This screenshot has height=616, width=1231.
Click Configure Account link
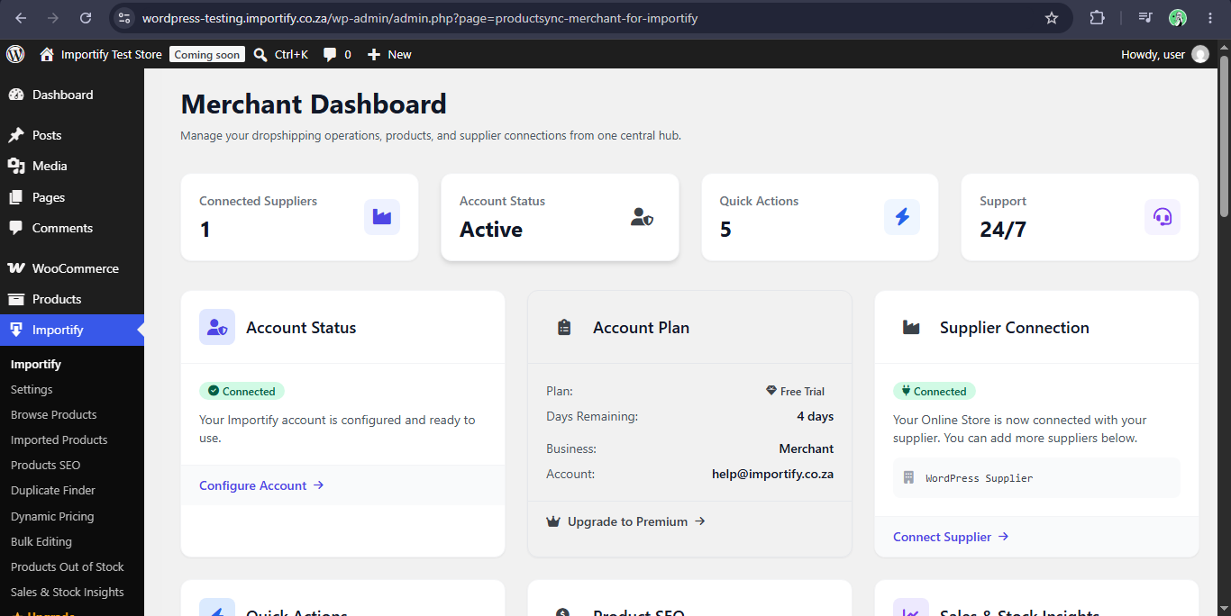pos(261,485)
